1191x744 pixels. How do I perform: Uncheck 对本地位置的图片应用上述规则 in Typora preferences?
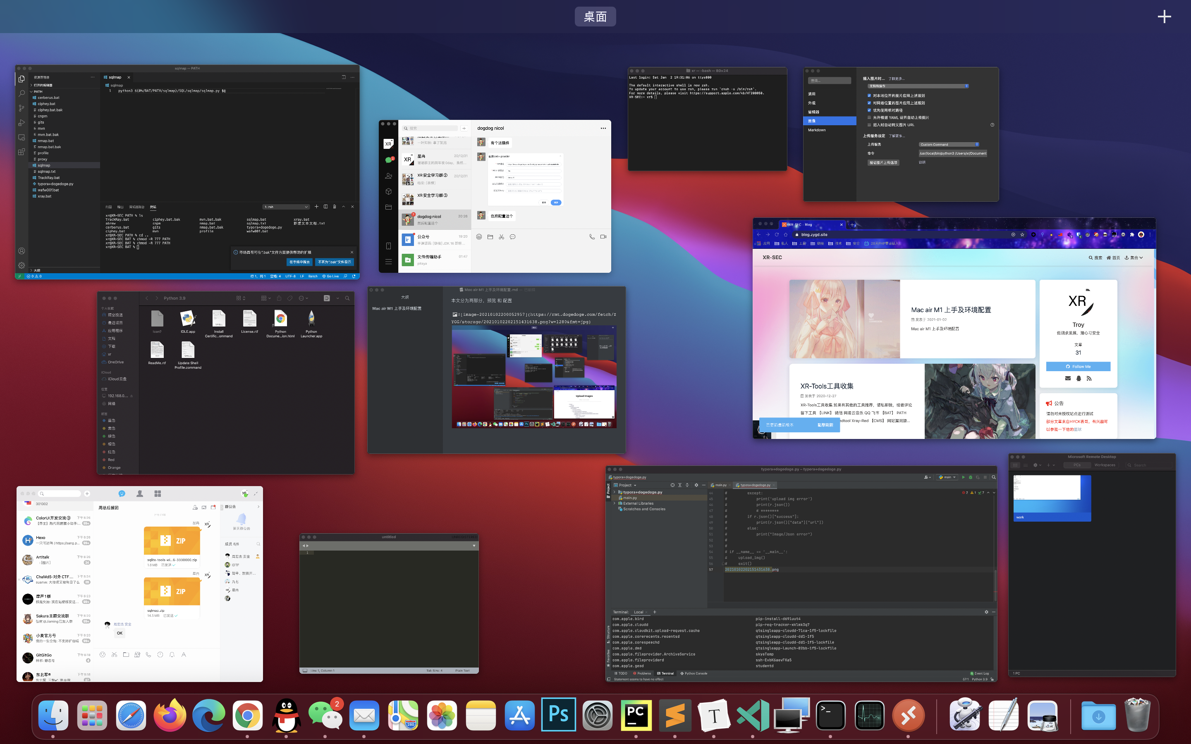[x=869, y=95]
